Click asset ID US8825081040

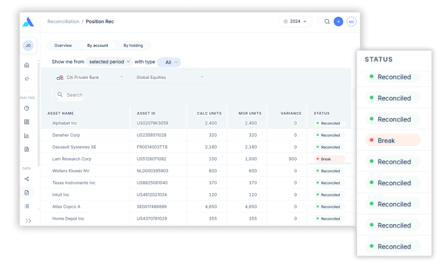tap(152, 183)
